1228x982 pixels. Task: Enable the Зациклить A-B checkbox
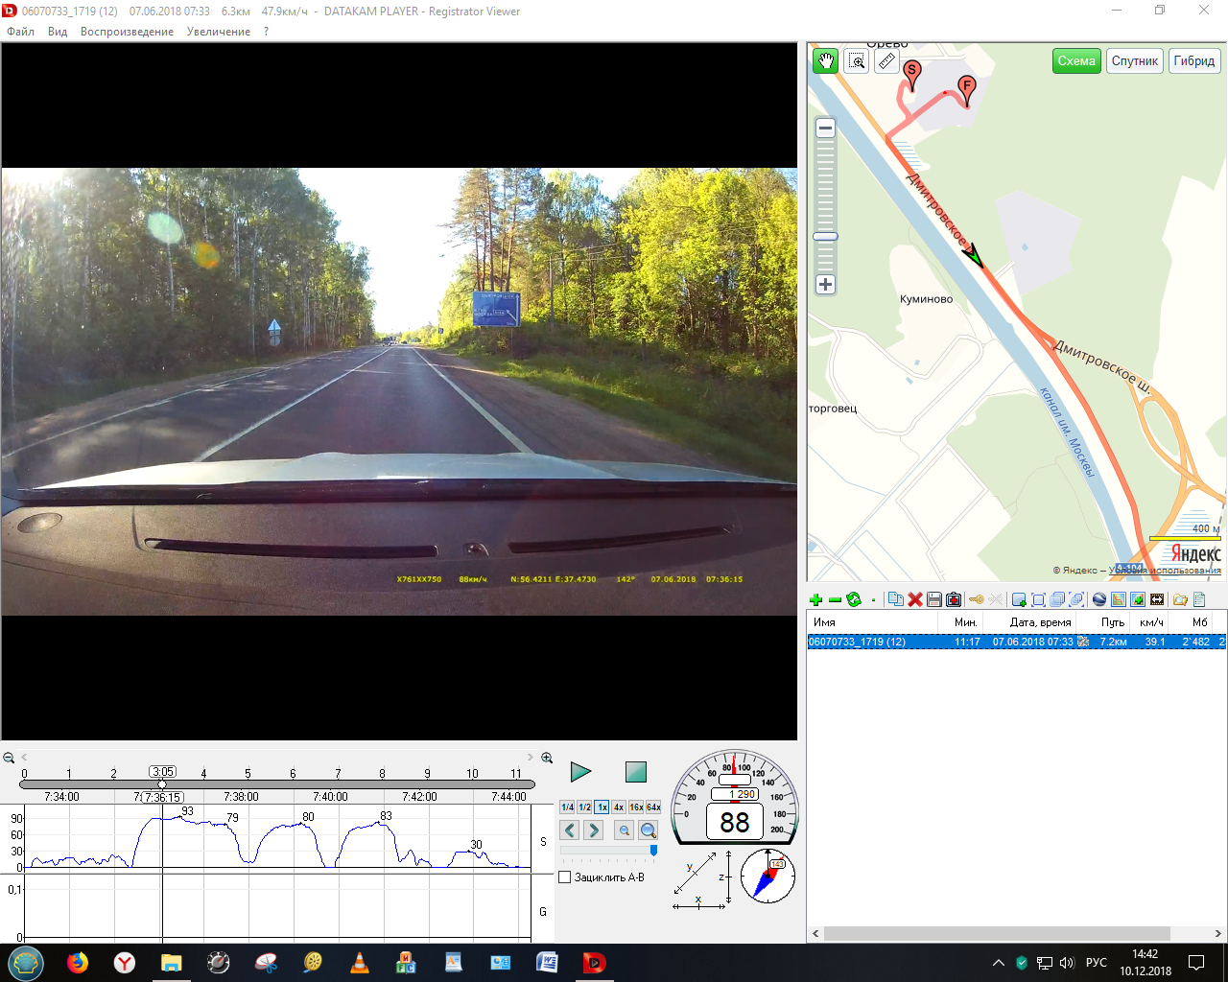(565, 877)
